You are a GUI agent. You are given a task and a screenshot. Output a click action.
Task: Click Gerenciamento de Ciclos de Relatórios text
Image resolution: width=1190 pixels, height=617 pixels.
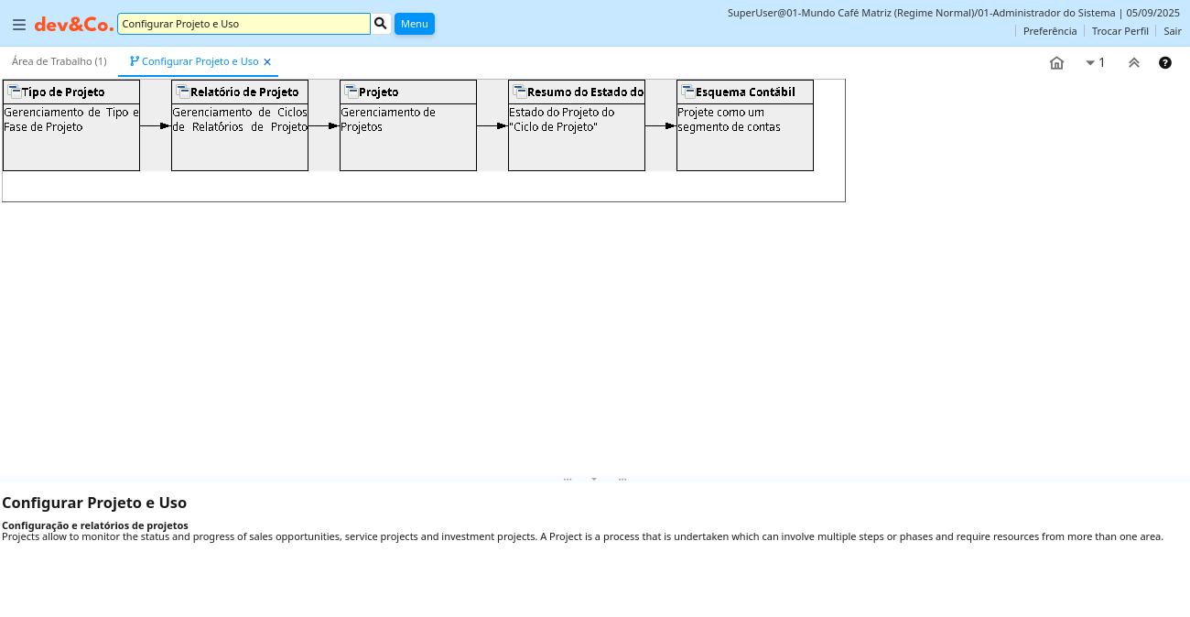240,119
